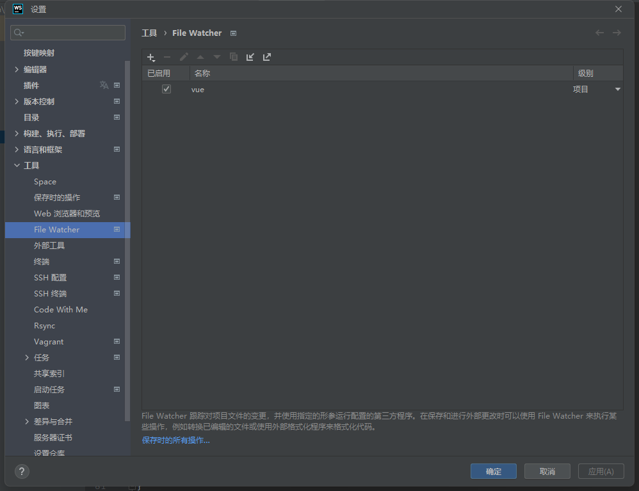Viewport: 639px width, 491px height.
Task: Move watcher up with the up arrow
Action: pyautogui.click(x=200, y=57)
